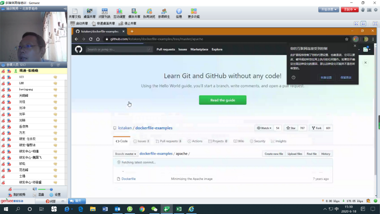Expand the 开始讲课 dropdown
The image size is (380, 214).
coord(329,10)
